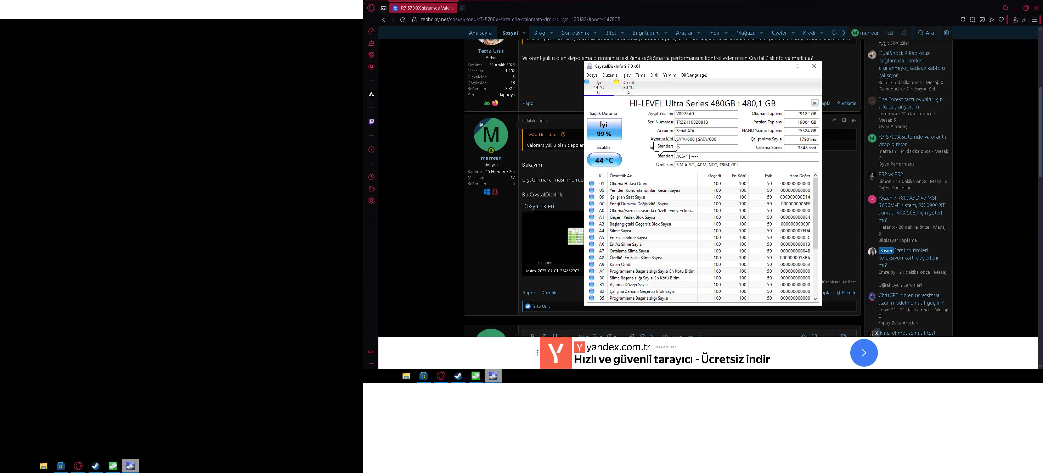
Task: Expand the Mağaza dropdown arrow
Action: [x=761, y=33]
